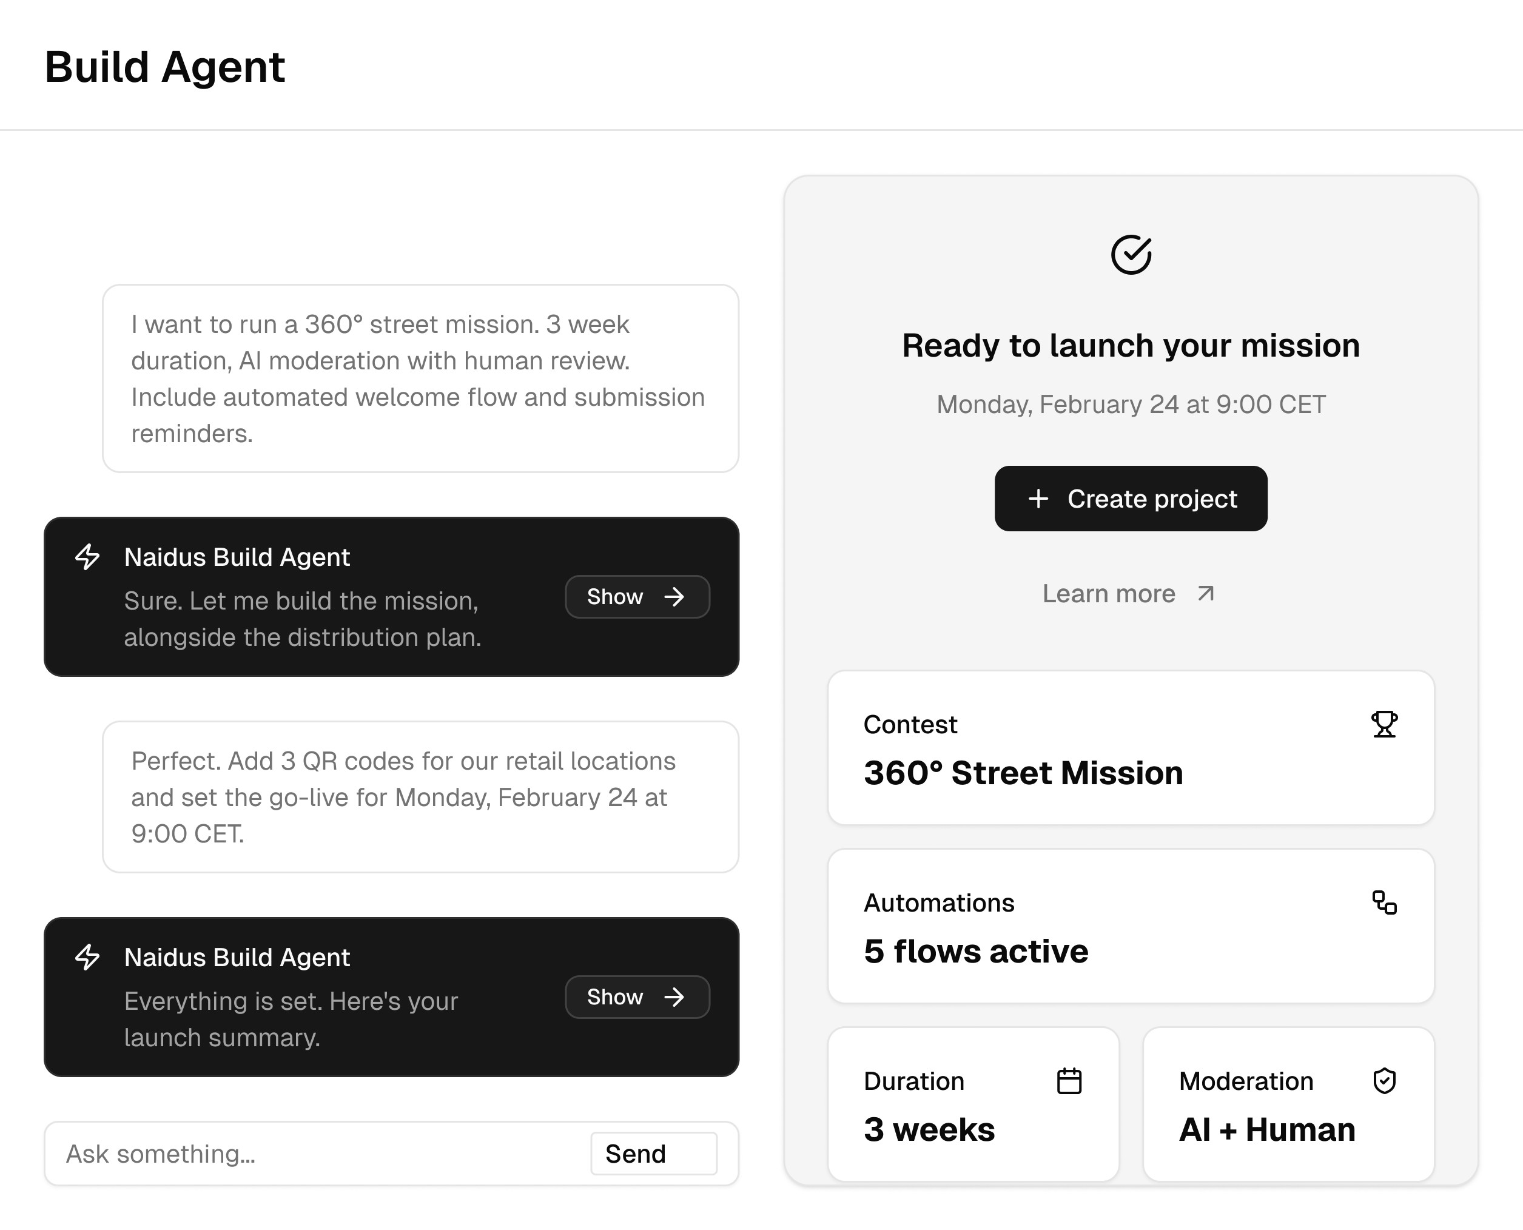This screenshot has width=1523, height=1230.
Task: Show the distribution plan agent response
Action: (637, 597)
